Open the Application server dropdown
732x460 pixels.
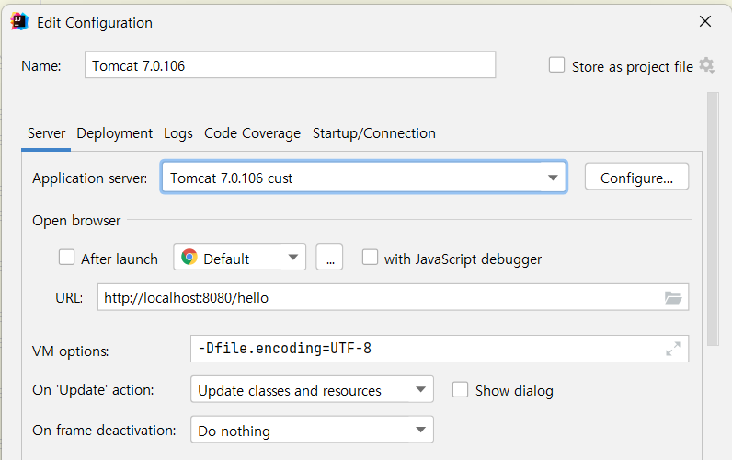point(363,177)
